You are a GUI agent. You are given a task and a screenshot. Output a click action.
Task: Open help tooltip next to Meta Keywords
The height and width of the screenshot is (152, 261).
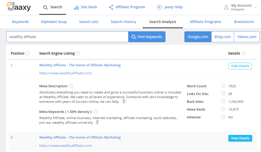(96, 112)
